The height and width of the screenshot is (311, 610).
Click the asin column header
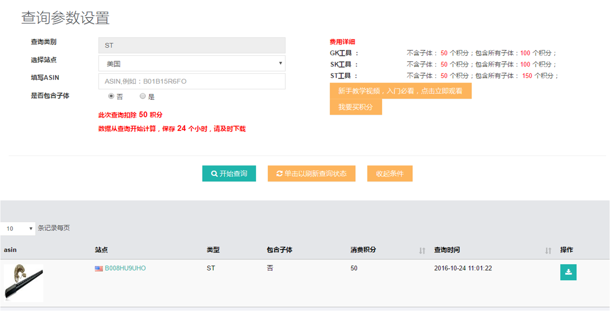click(x=10, y=250)
